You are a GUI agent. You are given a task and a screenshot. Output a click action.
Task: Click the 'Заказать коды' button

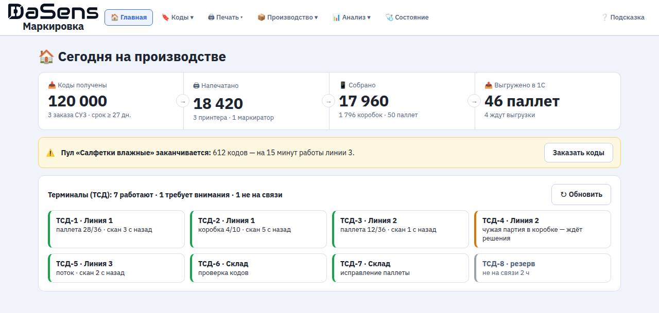(x=579, y=153)
